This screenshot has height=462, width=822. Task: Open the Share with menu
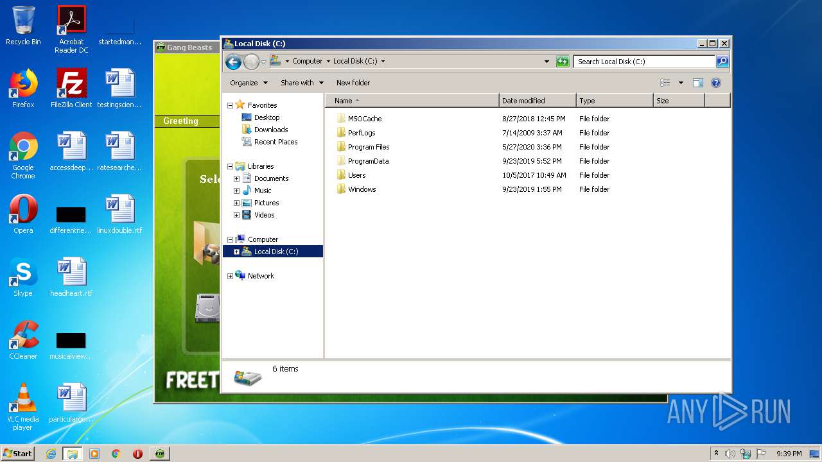pyautogui.click(x=302, y=83)
